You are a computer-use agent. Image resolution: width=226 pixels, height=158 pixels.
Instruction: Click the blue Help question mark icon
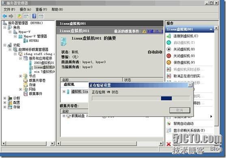(34, 16)
